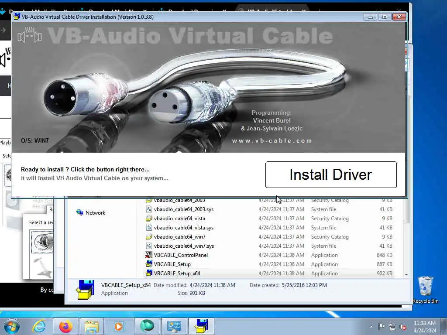This screenshot has width=447, height=335.
Task: Open the www.vb-cable.com link in installer banner
Action: (272, 141)
